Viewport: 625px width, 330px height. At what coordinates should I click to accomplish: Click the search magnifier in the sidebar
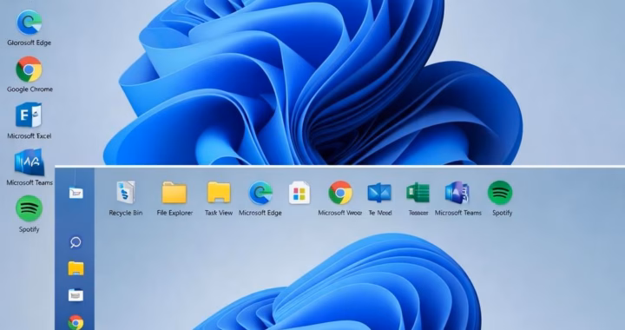(x=76, y=242)
